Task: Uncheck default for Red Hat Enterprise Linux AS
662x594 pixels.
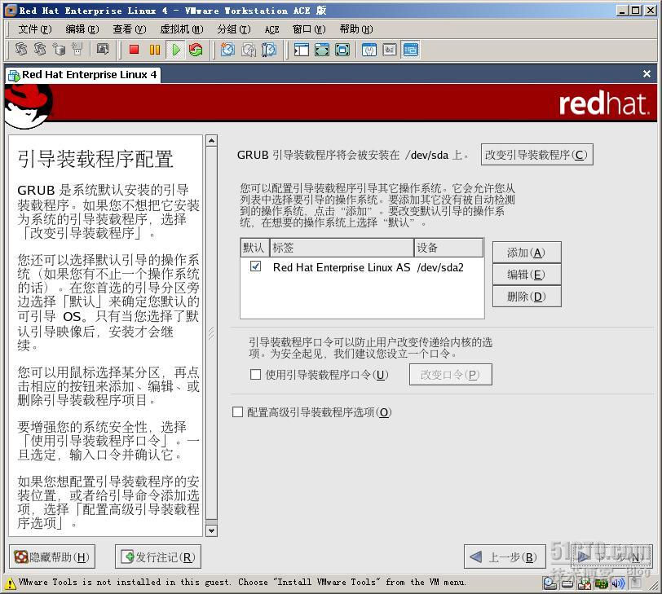Action: coord(255,266)
